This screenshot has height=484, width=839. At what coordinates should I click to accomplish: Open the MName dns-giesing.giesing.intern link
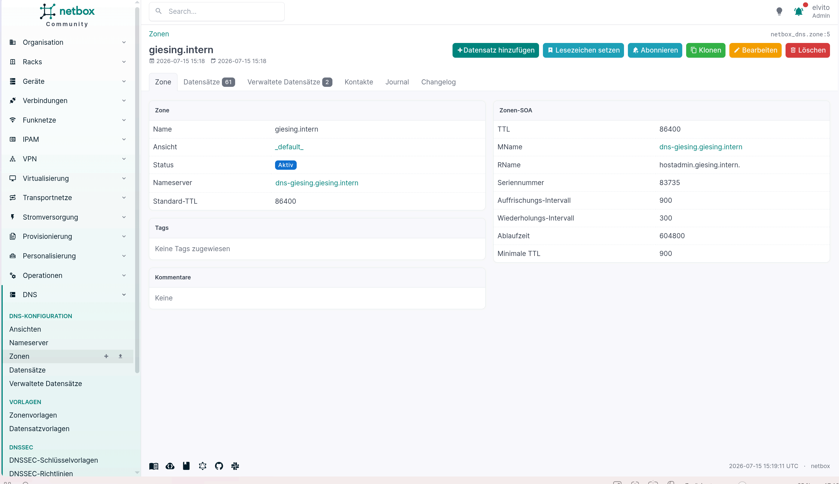pos(701,147)
